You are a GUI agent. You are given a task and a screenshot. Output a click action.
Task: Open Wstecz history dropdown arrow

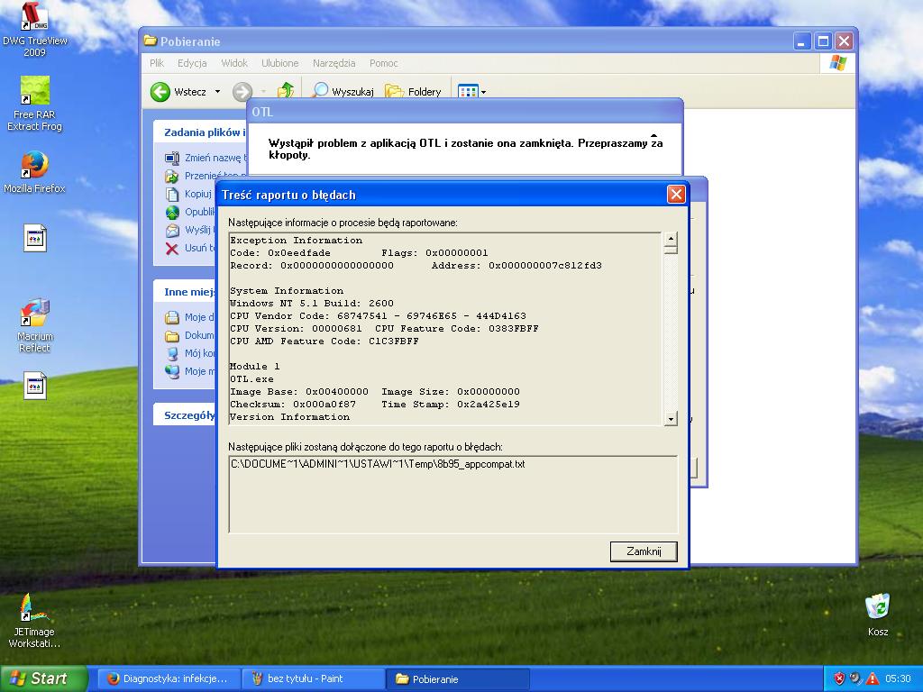pyautogui.click(x=218, y=92)
